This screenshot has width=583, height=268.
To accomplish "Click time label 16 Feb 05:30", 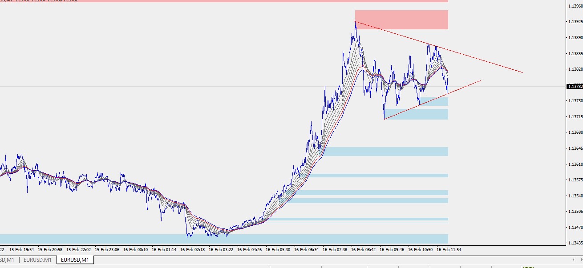I will pyautogui.click(x=278, y=250).
